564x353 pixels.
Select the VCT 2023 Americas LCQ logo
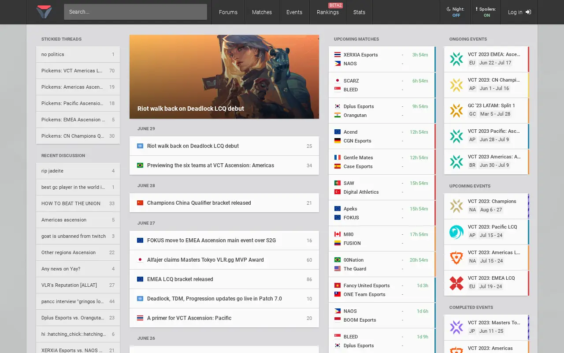pyautogui.click(x=456, y=257)
